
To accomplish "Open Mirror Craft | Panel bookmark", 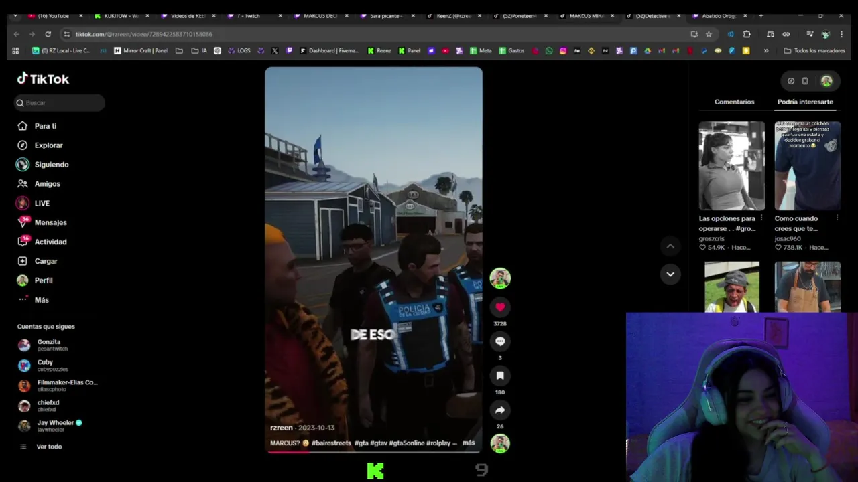I will coord(141,50).
